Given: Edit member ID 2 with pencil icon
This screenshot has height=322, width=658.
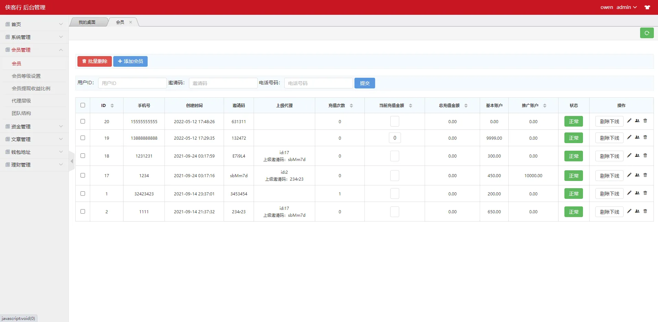Looking at the screenshot, I should 629,211.
